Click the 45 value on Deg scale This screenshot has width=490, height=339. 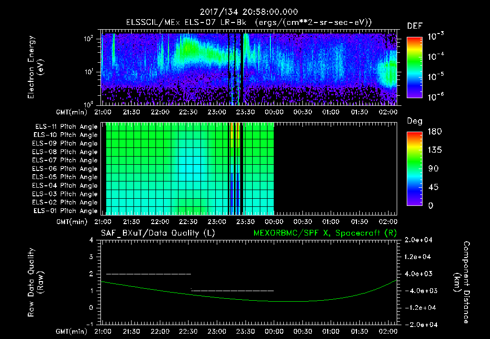[434, 187]
